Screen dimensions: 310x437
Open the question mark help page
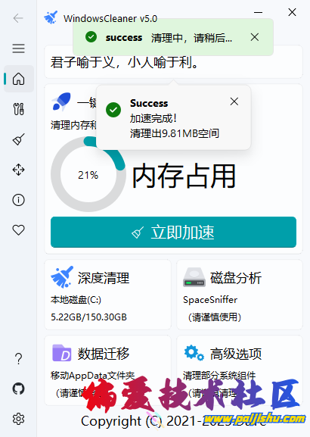[19, 359]
